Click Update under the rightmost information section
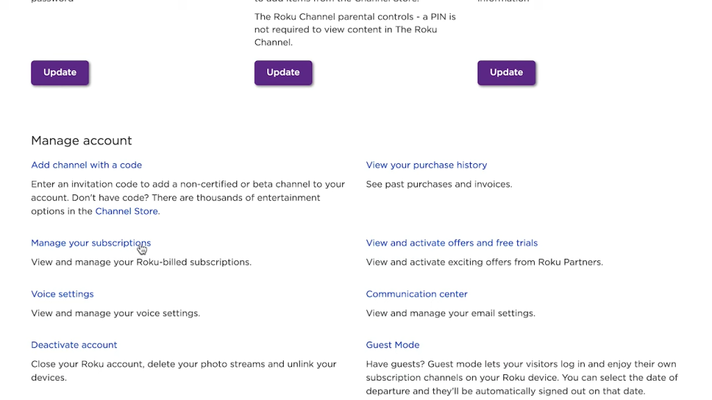This screenshot has height=400, width=712. click(506, 72)
